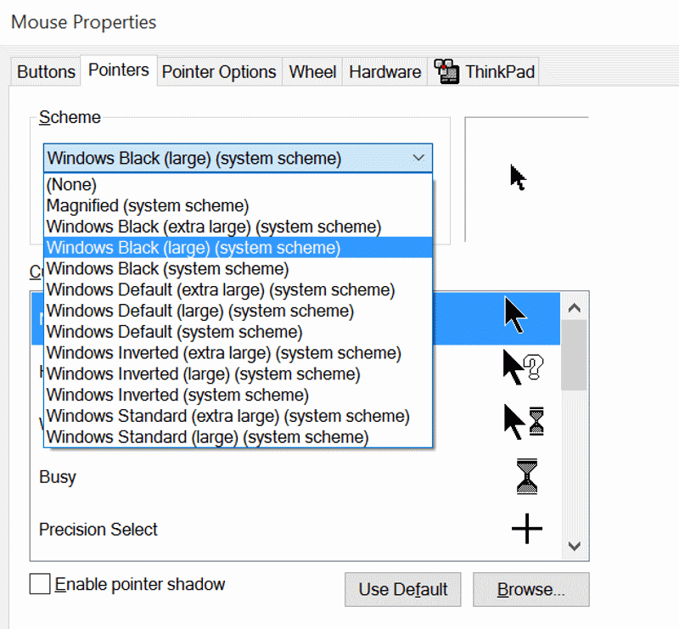The width and height of the screenshot is (679, 629).
Task: Choose Windows Inverted (system scheme)
Action: point(238,395)
